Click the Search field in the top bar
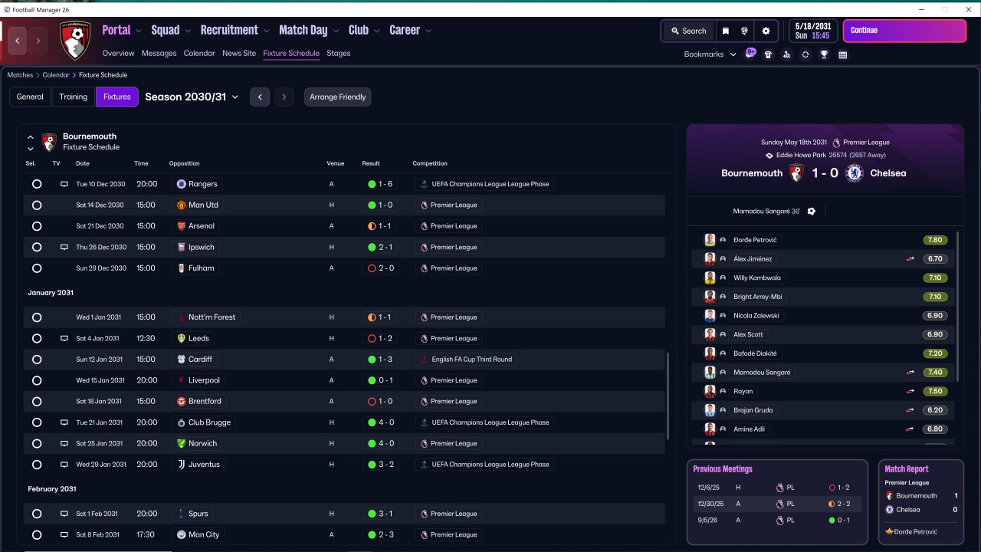 coord(688,31)
